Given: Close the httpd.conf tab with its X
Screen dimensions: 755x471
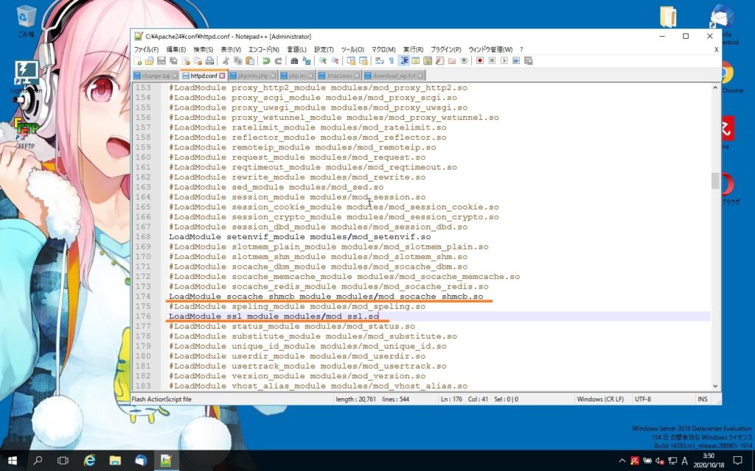Looking at the screenshot, I should (x=222, y=76).
